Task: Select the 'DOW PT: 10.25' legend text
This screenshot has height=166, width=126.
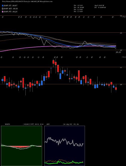Action: pos(10,12)
